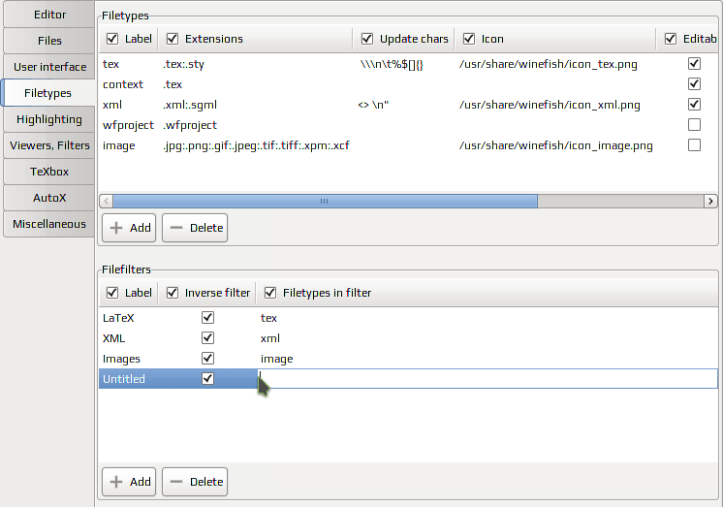Image resolution: width=723 pixels, height=507 pixels.
Task: Enable editable for image filetype row
Action: 694,144
